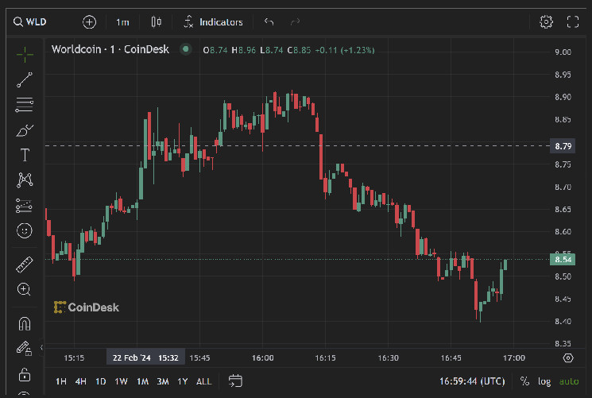Switch to 1H time range
Image resolution: width=592 pixels, height=398 pixels.
click(60, 381)
